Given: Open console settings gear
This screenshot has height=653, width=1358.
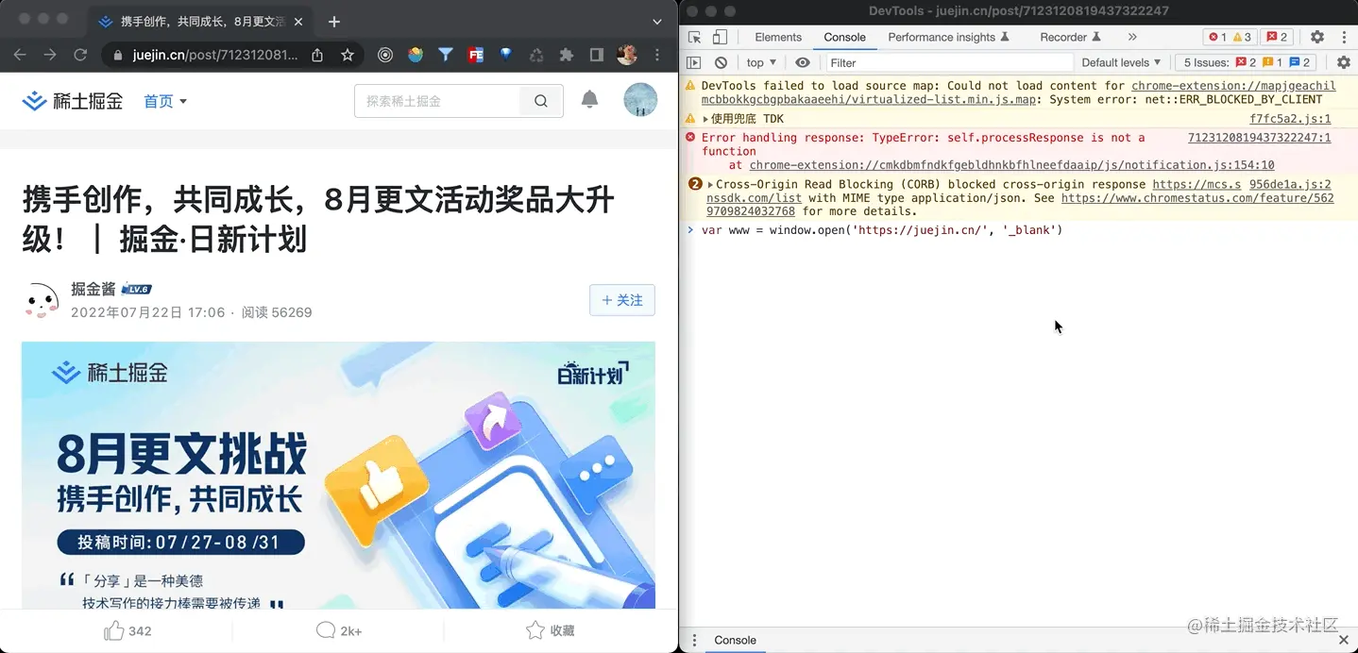Looking at the screenshot, I should (1344, 62).
